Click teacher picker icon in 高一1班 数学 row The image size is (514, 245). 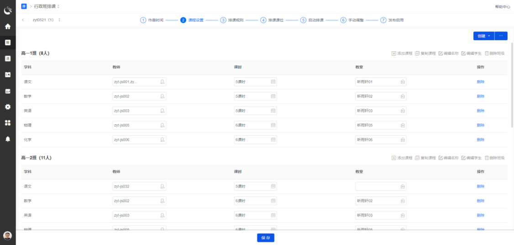pyautogui.click(x=162, y=97)
